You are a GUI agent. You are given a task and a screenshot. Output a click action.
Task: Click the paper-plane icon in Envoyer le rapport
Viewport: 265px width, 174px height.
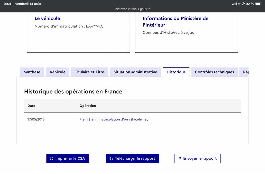179,159
